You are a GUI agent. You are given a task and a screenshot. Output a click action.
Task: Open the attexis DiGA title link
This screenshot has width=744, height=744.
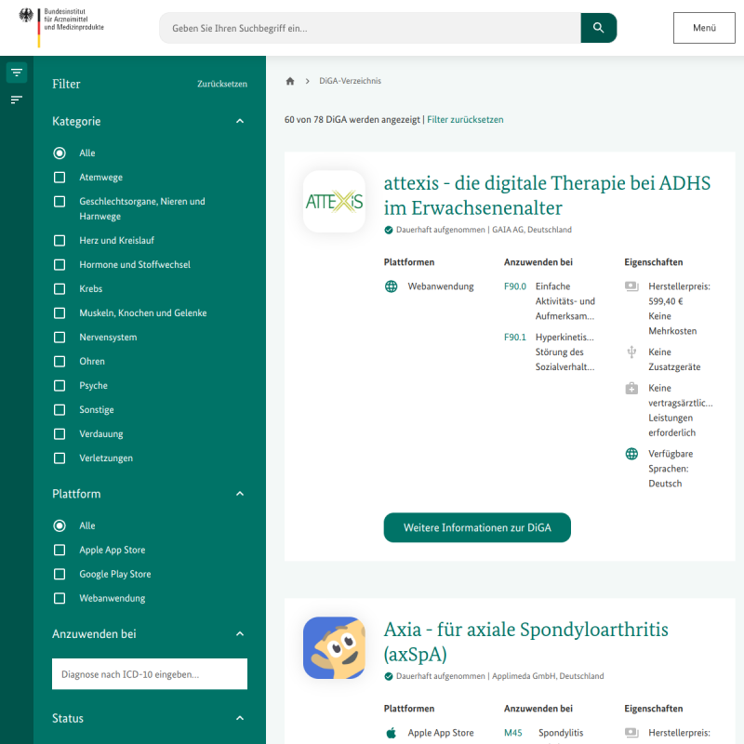(x=547, y=195)
